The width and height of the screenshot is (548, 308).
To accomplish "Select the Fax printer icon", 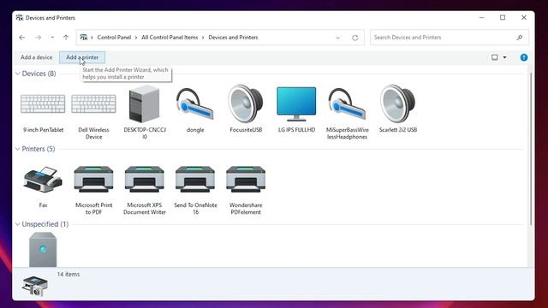I will click(43, 180).
